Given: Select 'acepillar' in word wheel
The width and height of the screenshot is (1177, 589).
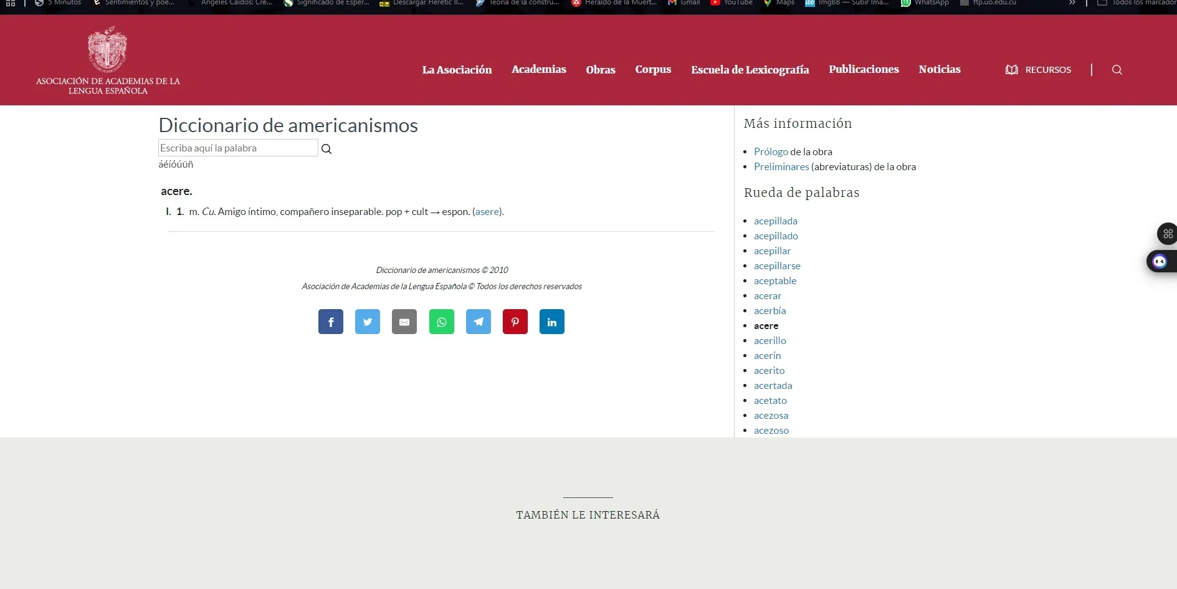Looking at the screenshot, I should point(772,251).
